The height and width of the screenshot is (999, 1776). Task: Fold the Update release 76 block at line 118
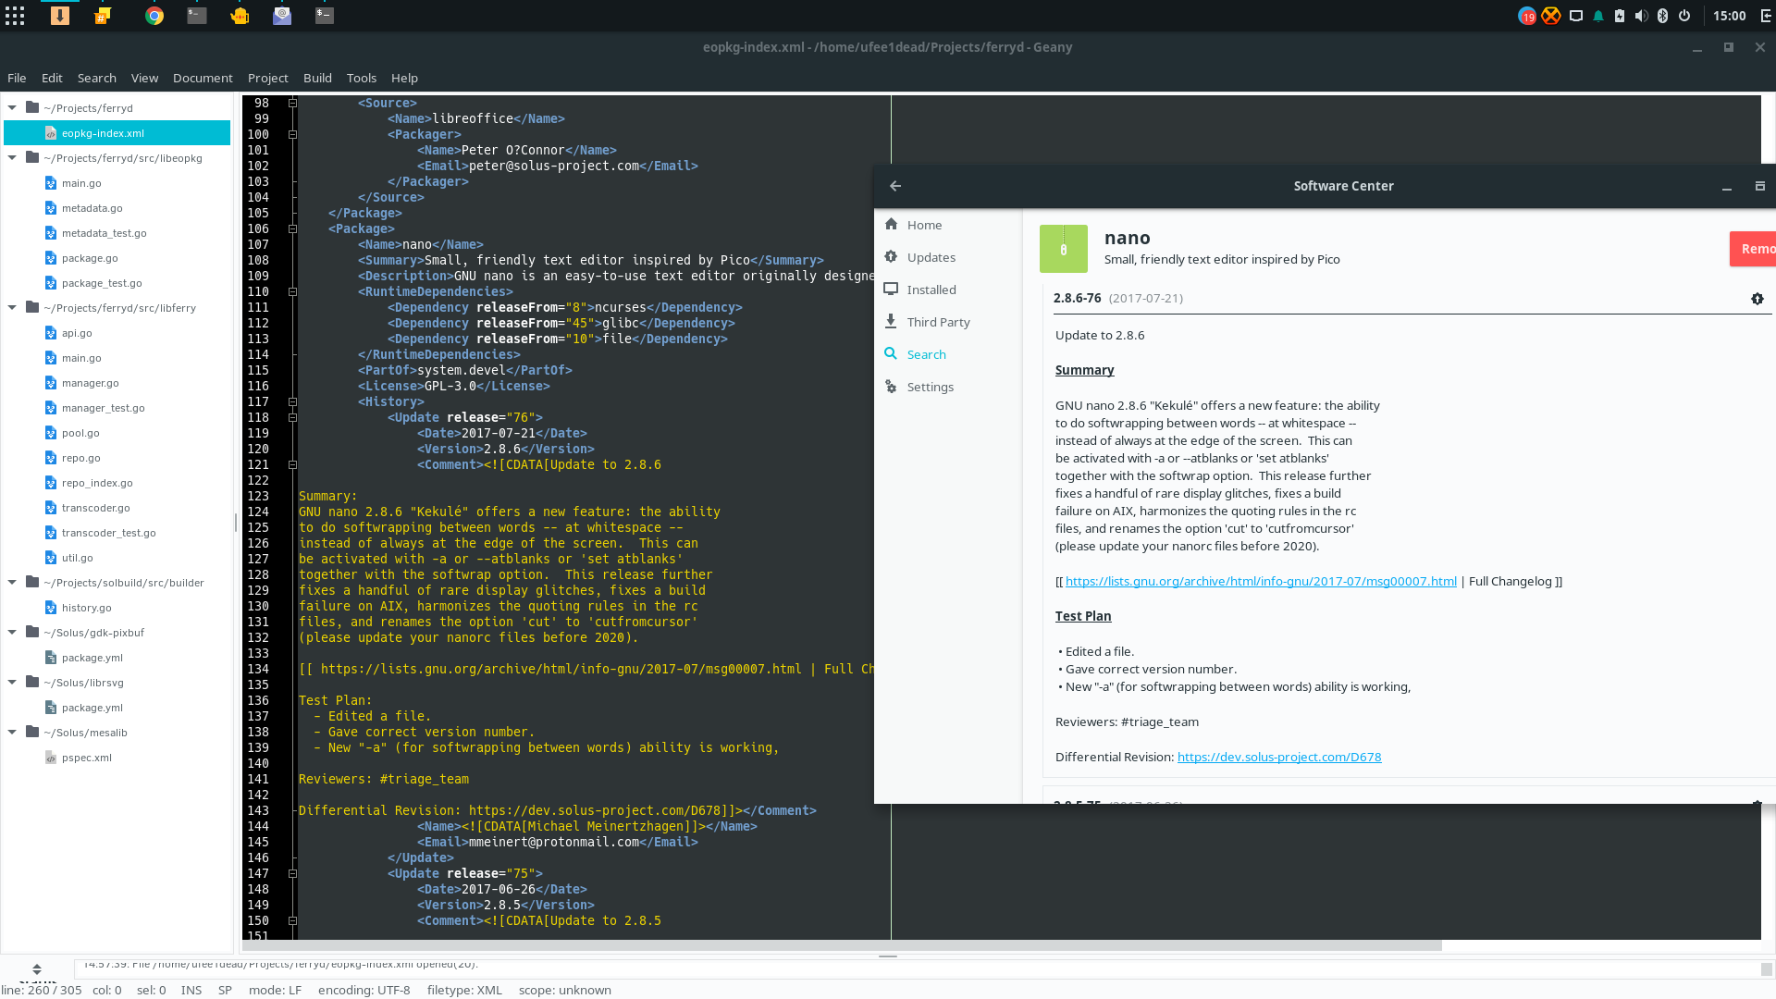click(292, 417)
